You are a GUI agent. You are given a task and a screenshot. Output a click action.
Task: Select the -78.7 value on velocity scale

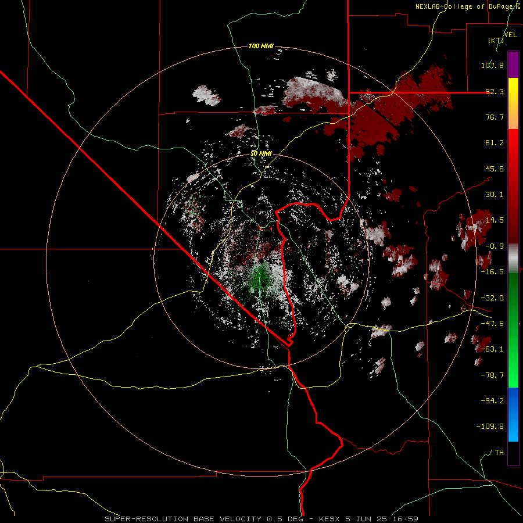point(492,375)
